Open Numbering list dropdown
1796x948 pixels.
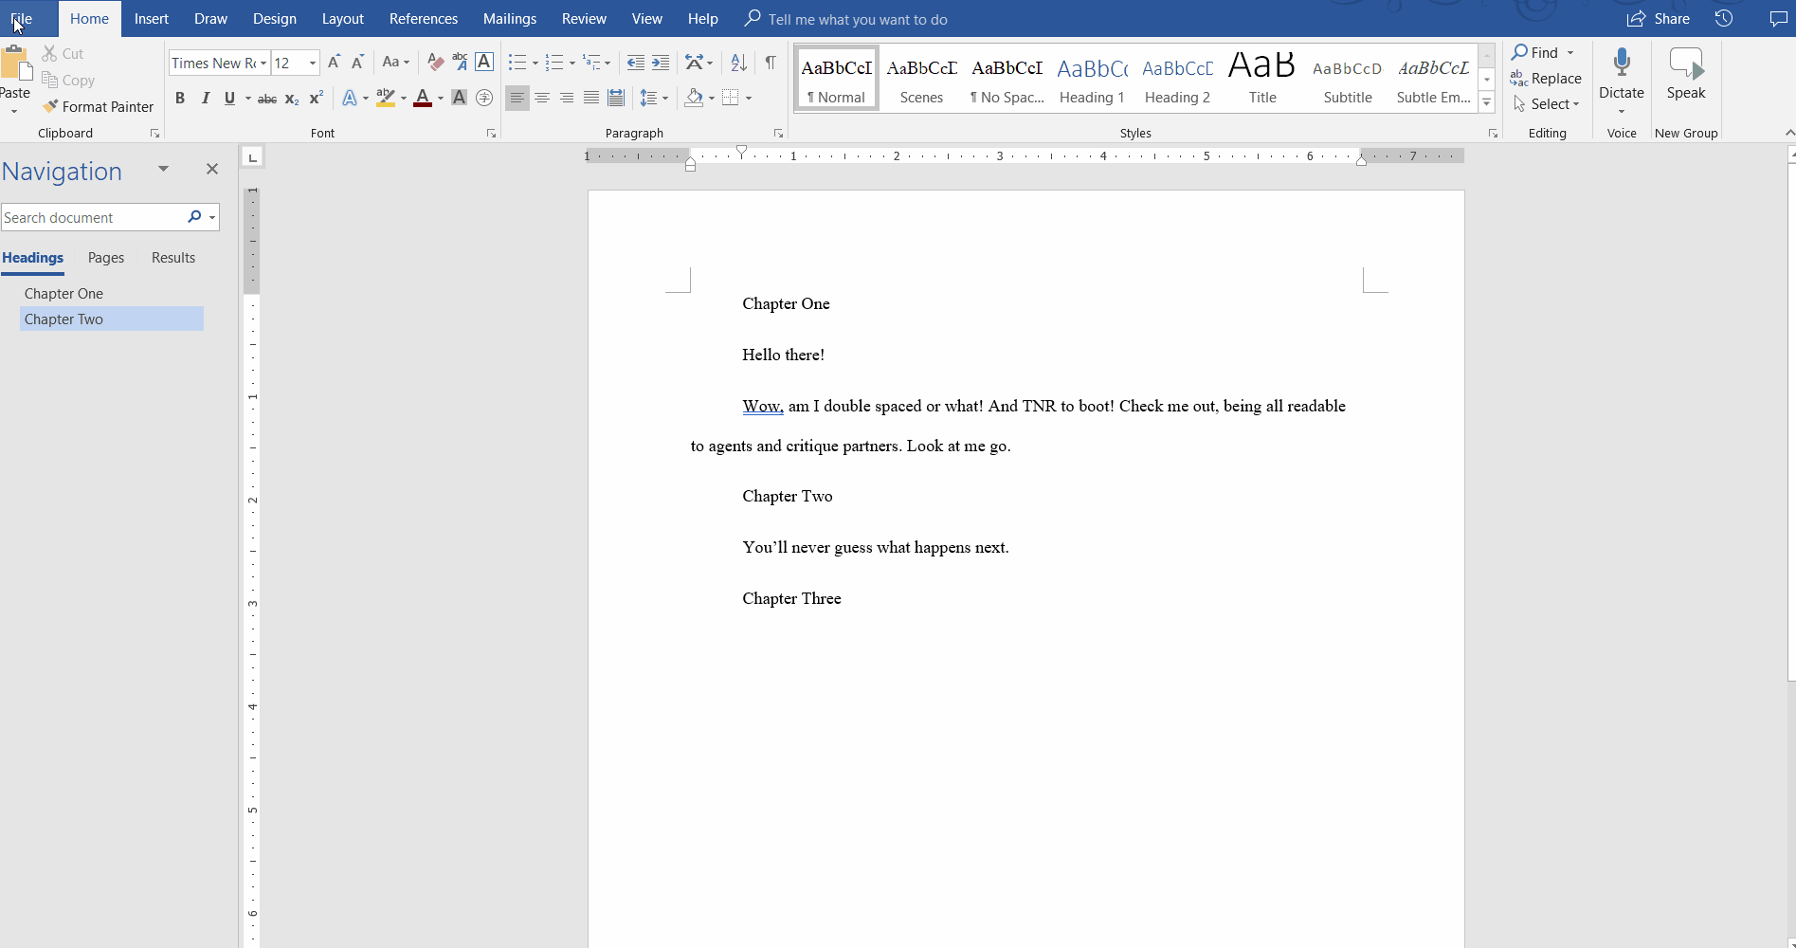tap(572, 64)
